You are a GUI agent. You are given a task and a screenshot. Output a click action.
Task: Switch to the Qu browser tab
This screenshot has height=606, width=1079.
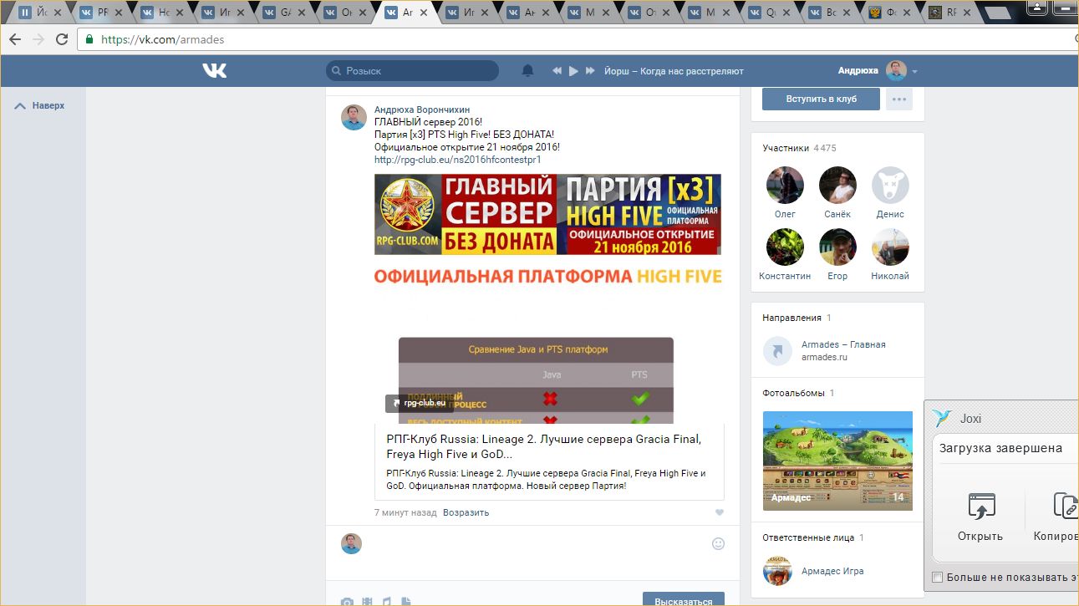click(x=769, y=13)
